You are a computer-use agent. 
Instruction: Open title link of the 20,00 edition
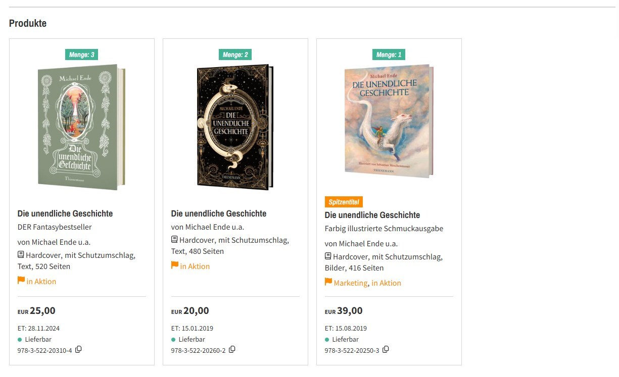[219, 213]
